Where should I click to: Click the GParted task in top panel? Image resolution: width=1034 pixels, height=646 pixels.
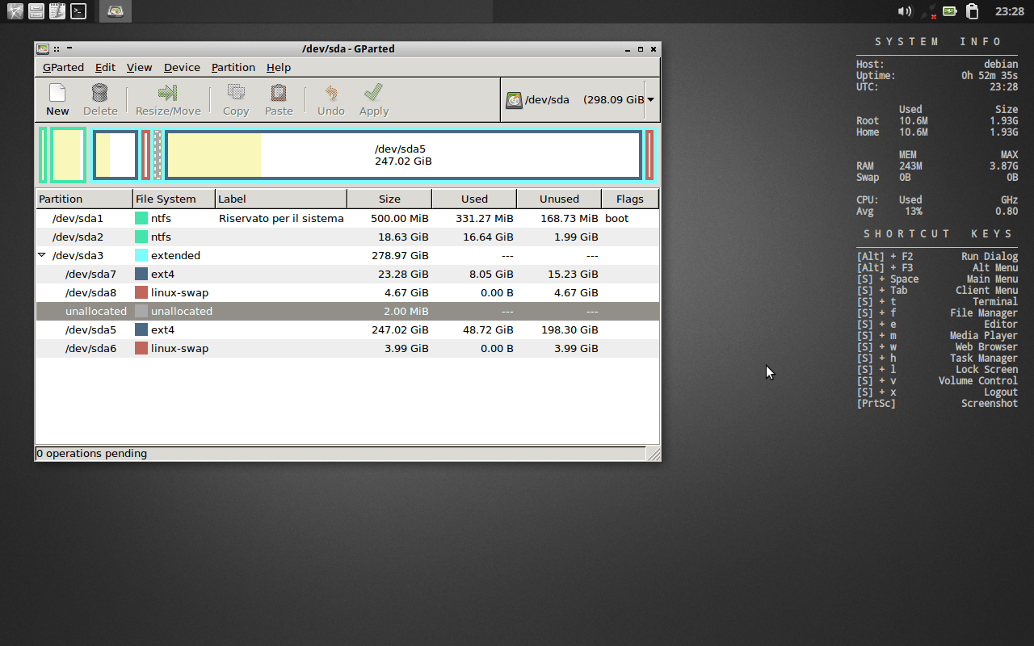point(116,11)
